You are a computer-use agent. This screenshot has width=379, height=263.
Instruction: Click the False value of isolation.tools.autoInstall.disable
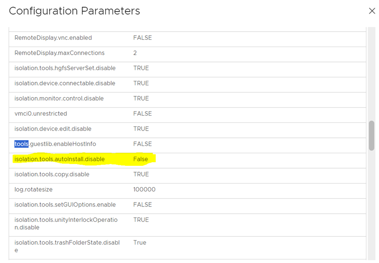(x=140, y=159)
